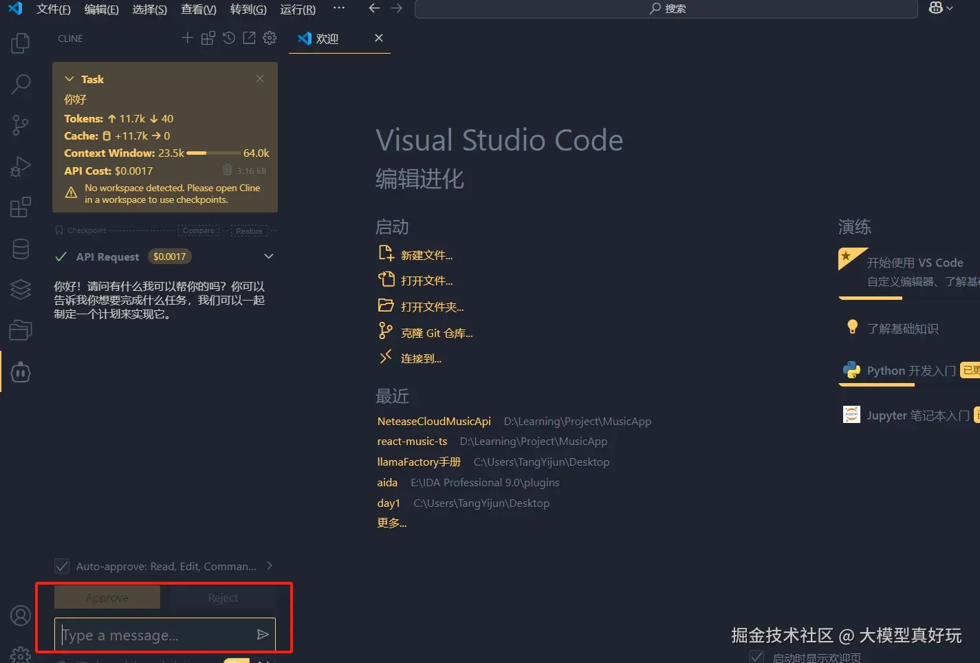
Task: Open recent folder day1
Action: pos(389,503)
